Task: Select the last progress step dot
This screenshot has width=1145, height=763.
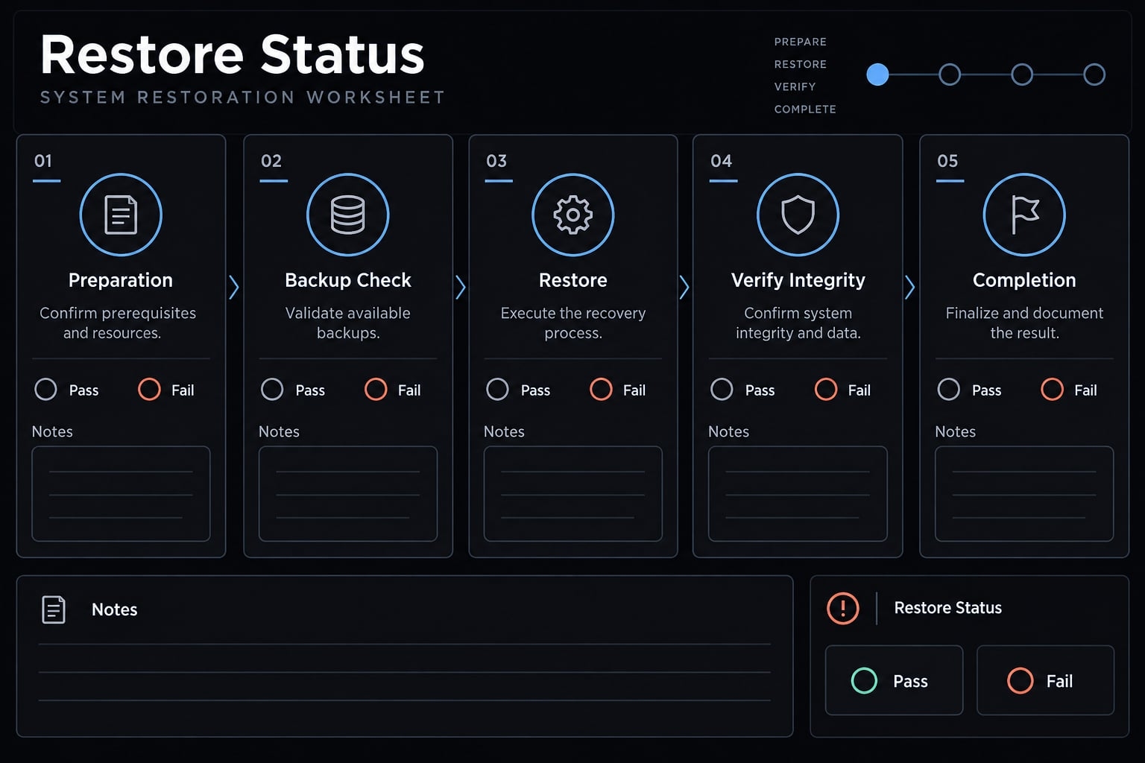Action: (x=1094, y=75)
